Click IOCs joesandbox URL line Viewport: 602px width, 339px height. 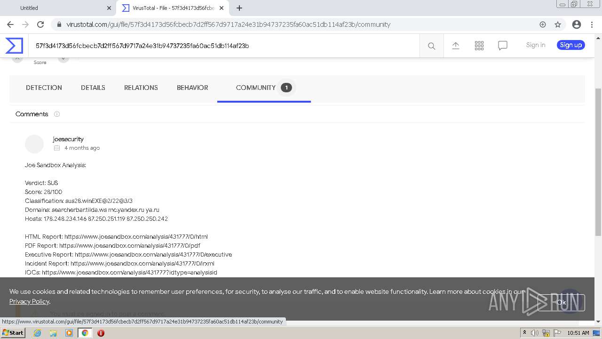121,273
